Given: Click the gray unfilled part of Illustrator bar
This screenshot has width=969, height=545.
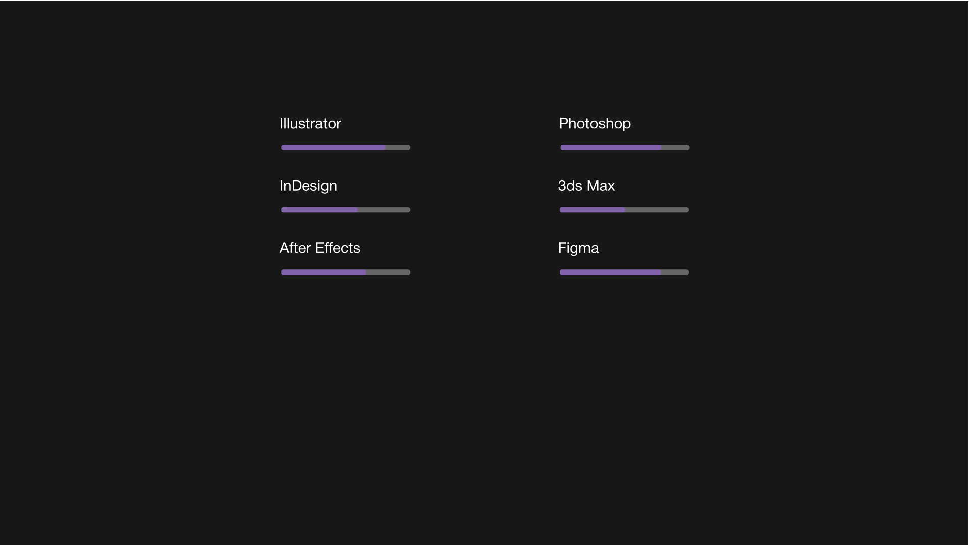Looking at the screenshot, I should tap(398, 148).
